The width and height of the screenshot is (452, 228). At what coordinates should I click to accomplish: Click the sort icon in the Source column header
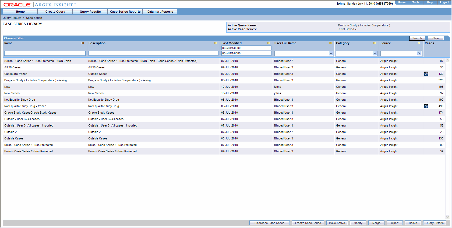[419, 43]
